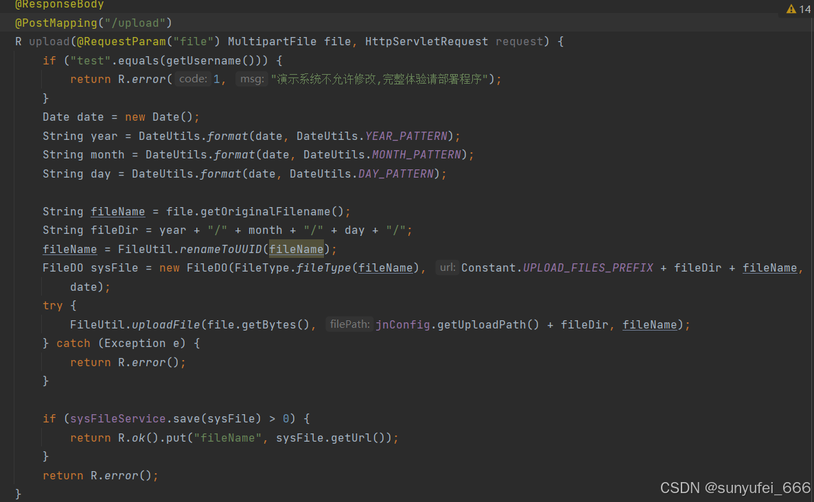Click the day variable in 'String day'
This screenshot has width=814, height=502.
pos(101,174)
